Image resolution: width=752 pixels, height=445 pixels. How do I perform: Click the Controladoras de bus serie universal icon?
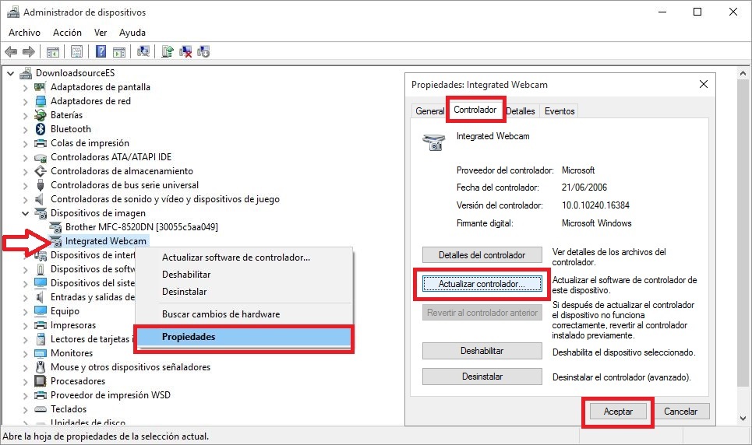coord(41,185)
